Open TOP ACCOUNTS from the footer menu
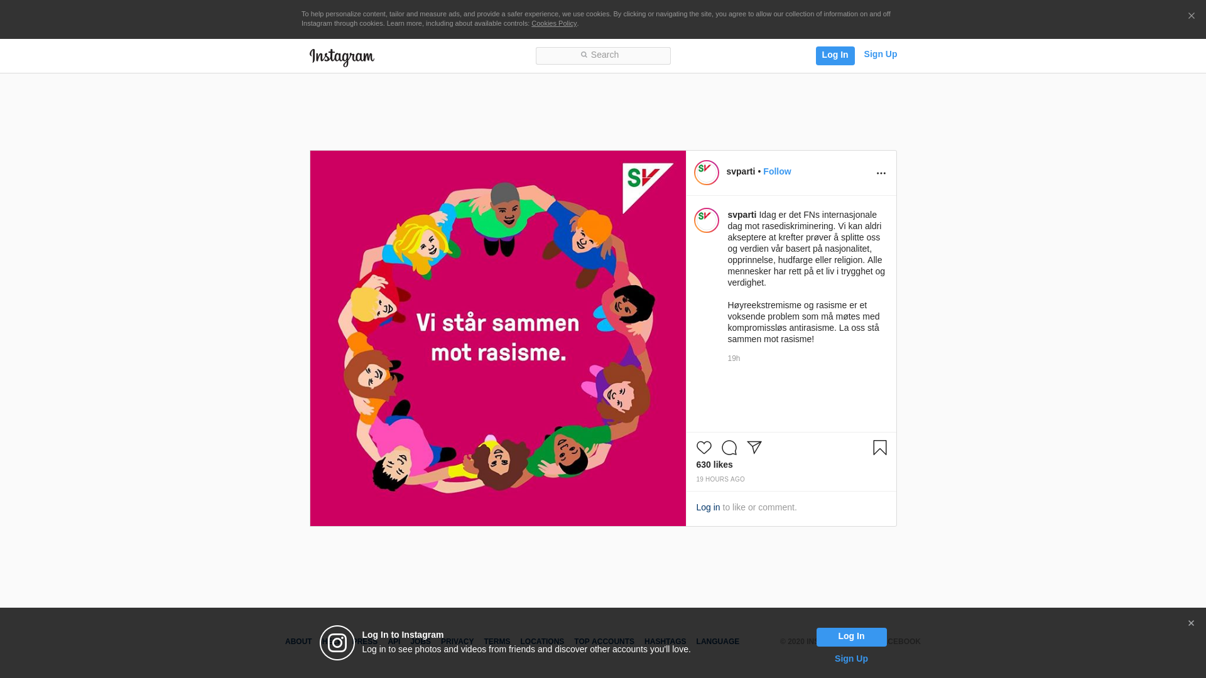This screenshot has width=1206, height=678. coord(604,642)
